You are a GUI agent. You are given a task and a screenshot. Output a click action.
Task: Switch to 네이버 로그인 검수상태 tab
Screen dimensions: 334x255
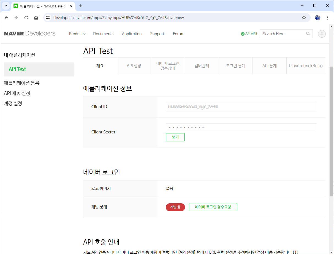168,66
